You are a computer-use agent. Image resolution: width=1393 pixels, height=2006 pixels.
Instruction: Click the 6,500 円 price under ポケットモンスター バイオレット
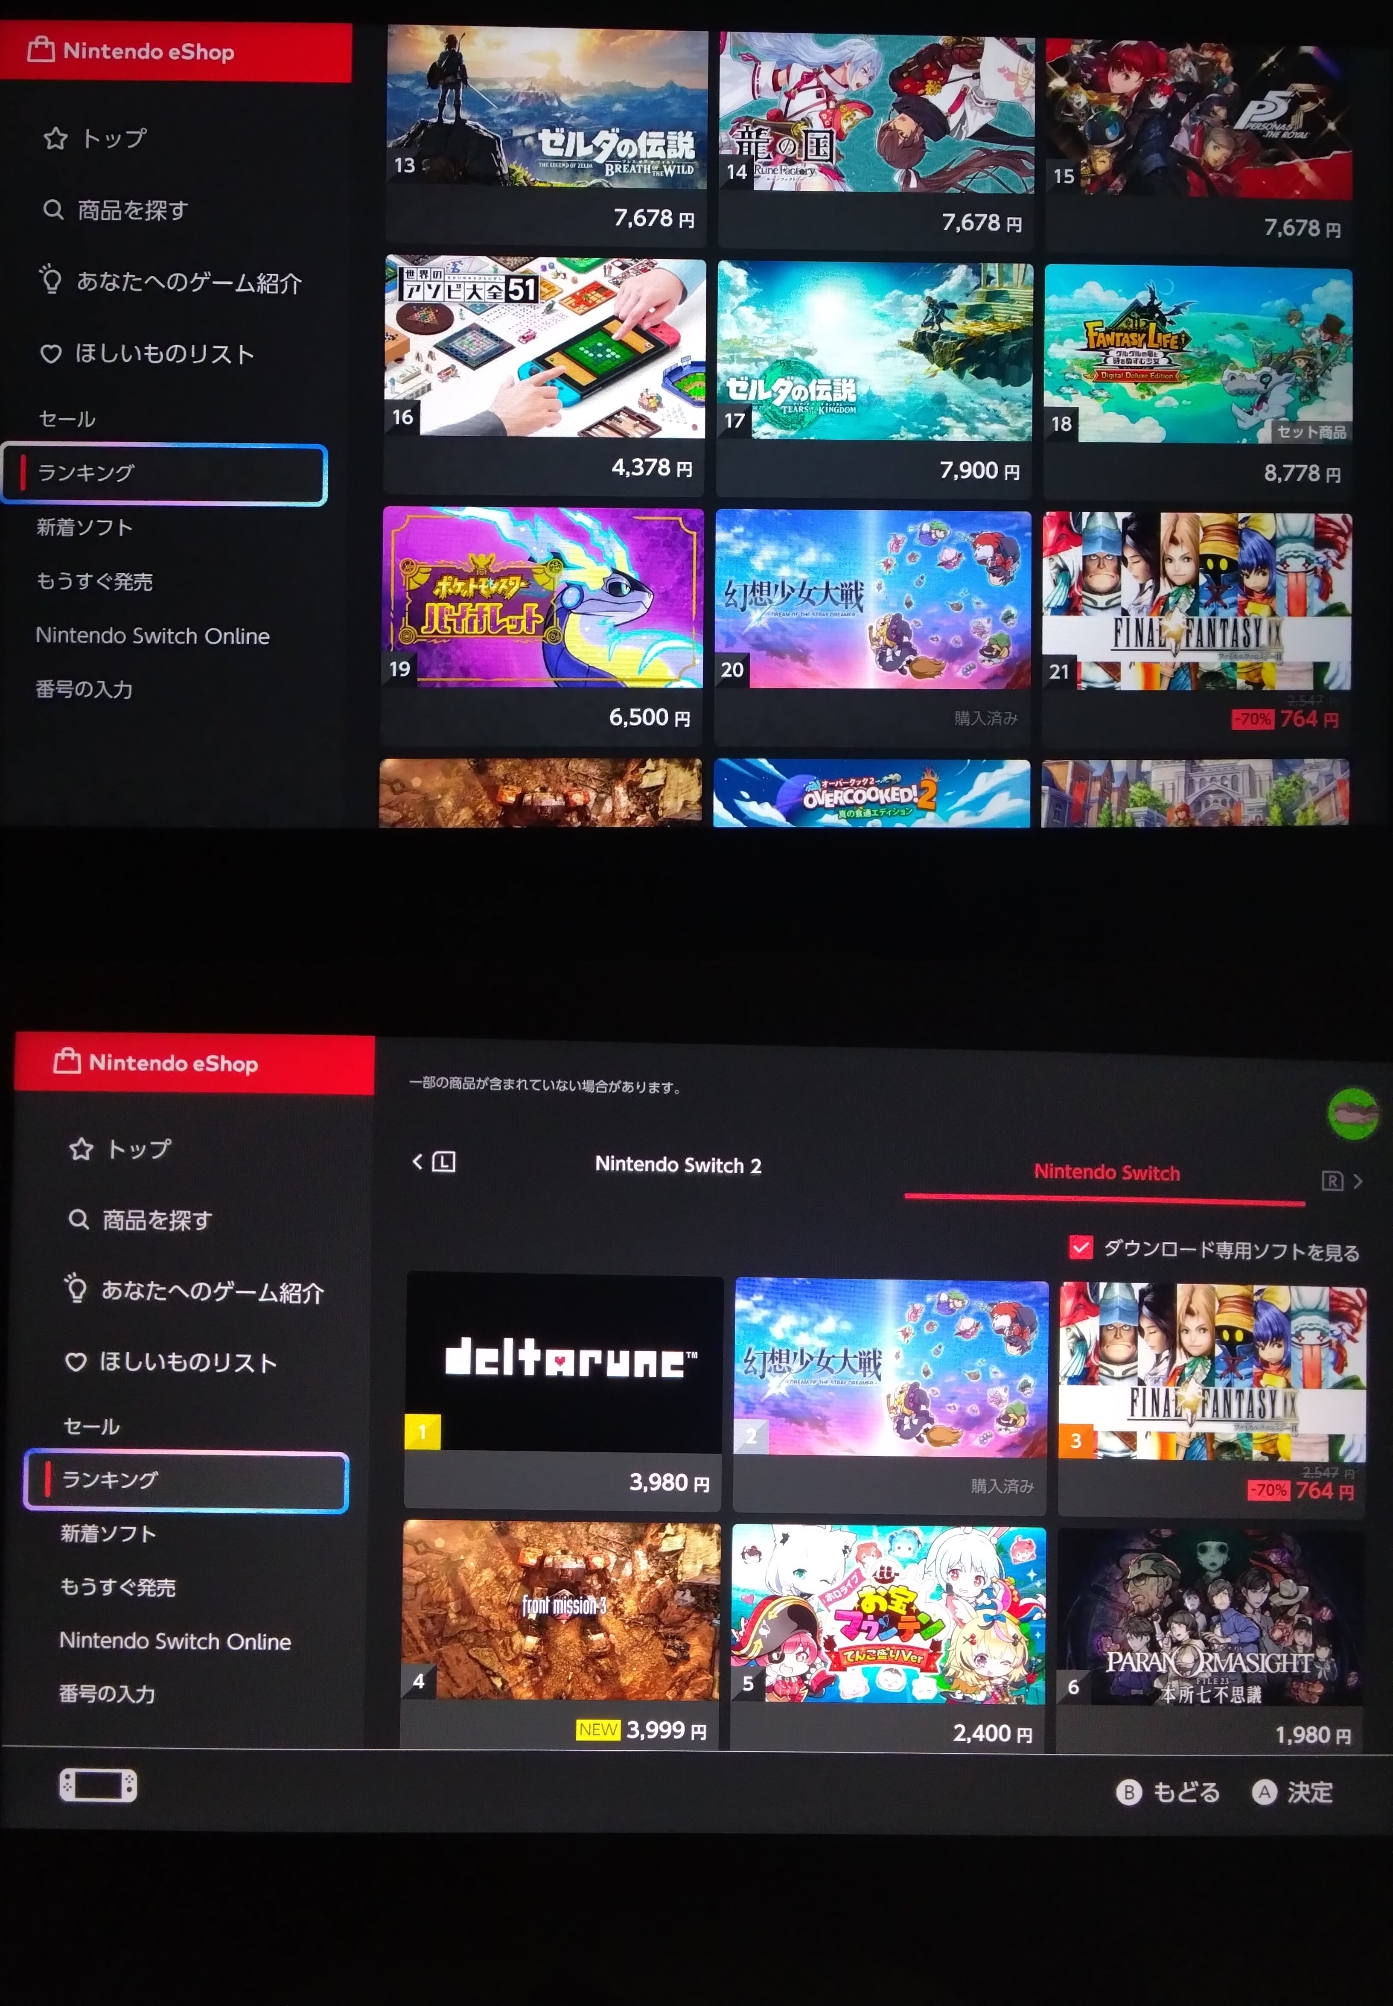point(650,717)
